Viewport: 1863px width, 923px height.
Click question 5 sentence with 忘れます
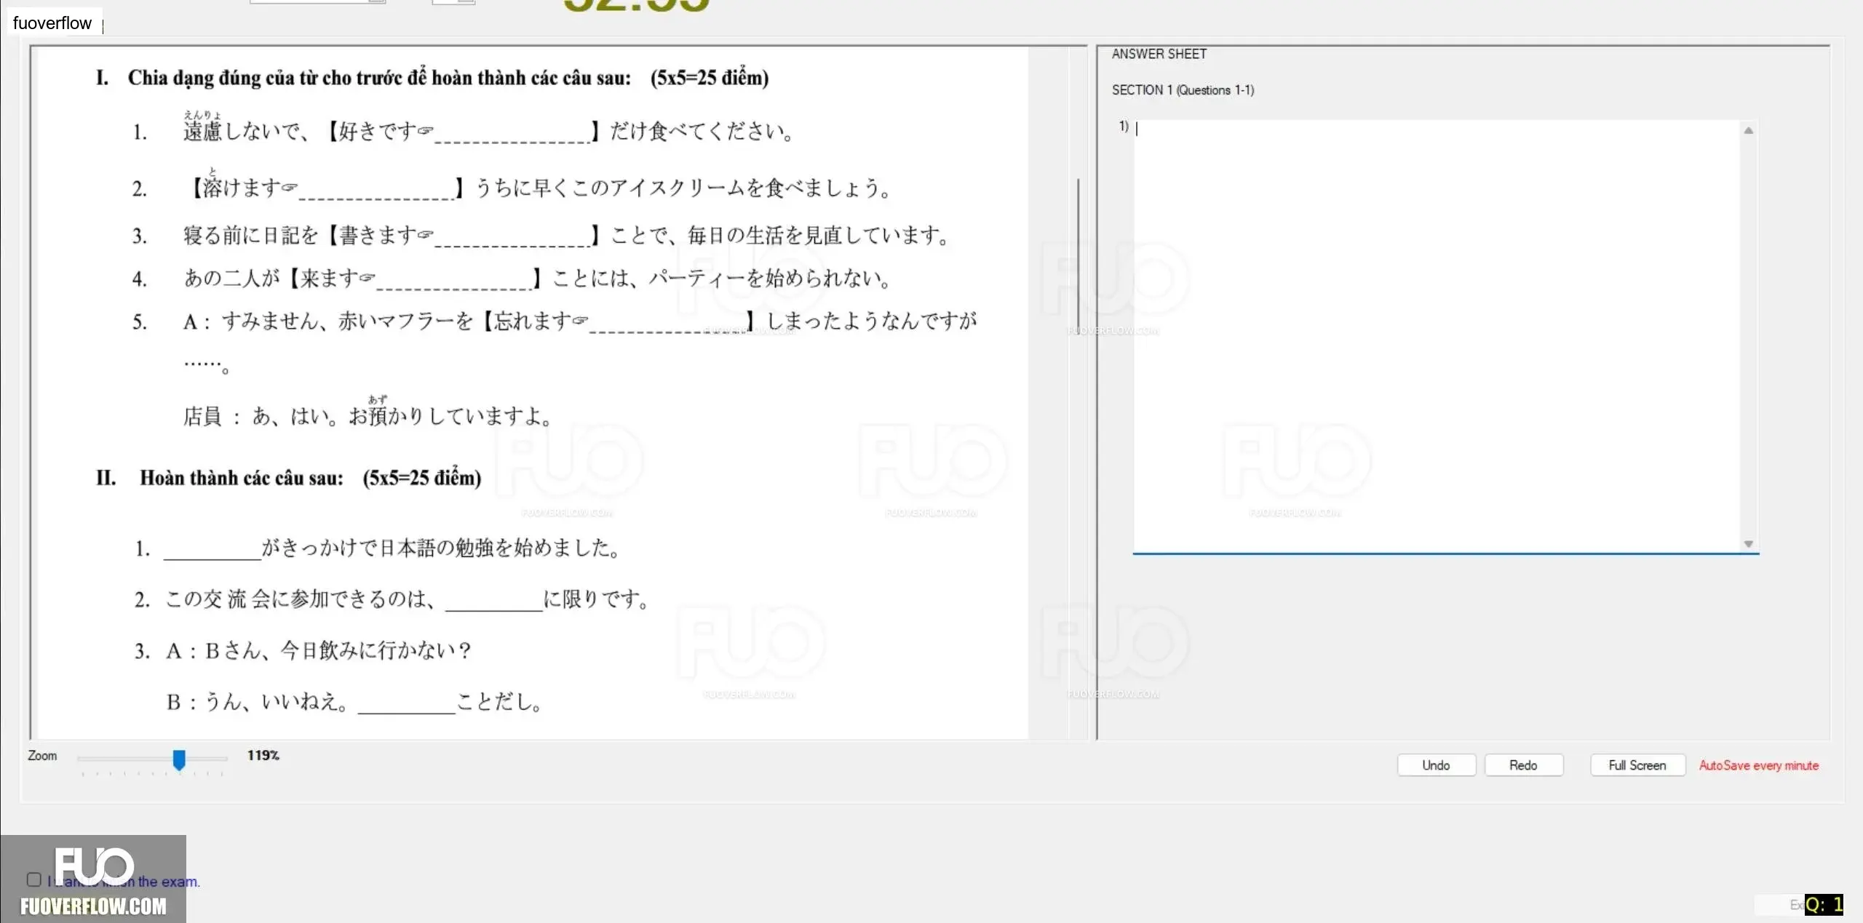click(579, 321)
